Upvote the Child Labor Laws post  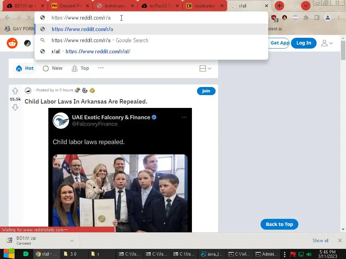15,91
